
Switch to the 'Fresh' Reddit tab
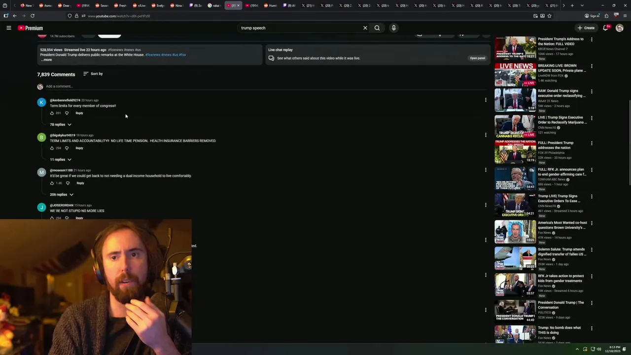(x=120, y=5)
